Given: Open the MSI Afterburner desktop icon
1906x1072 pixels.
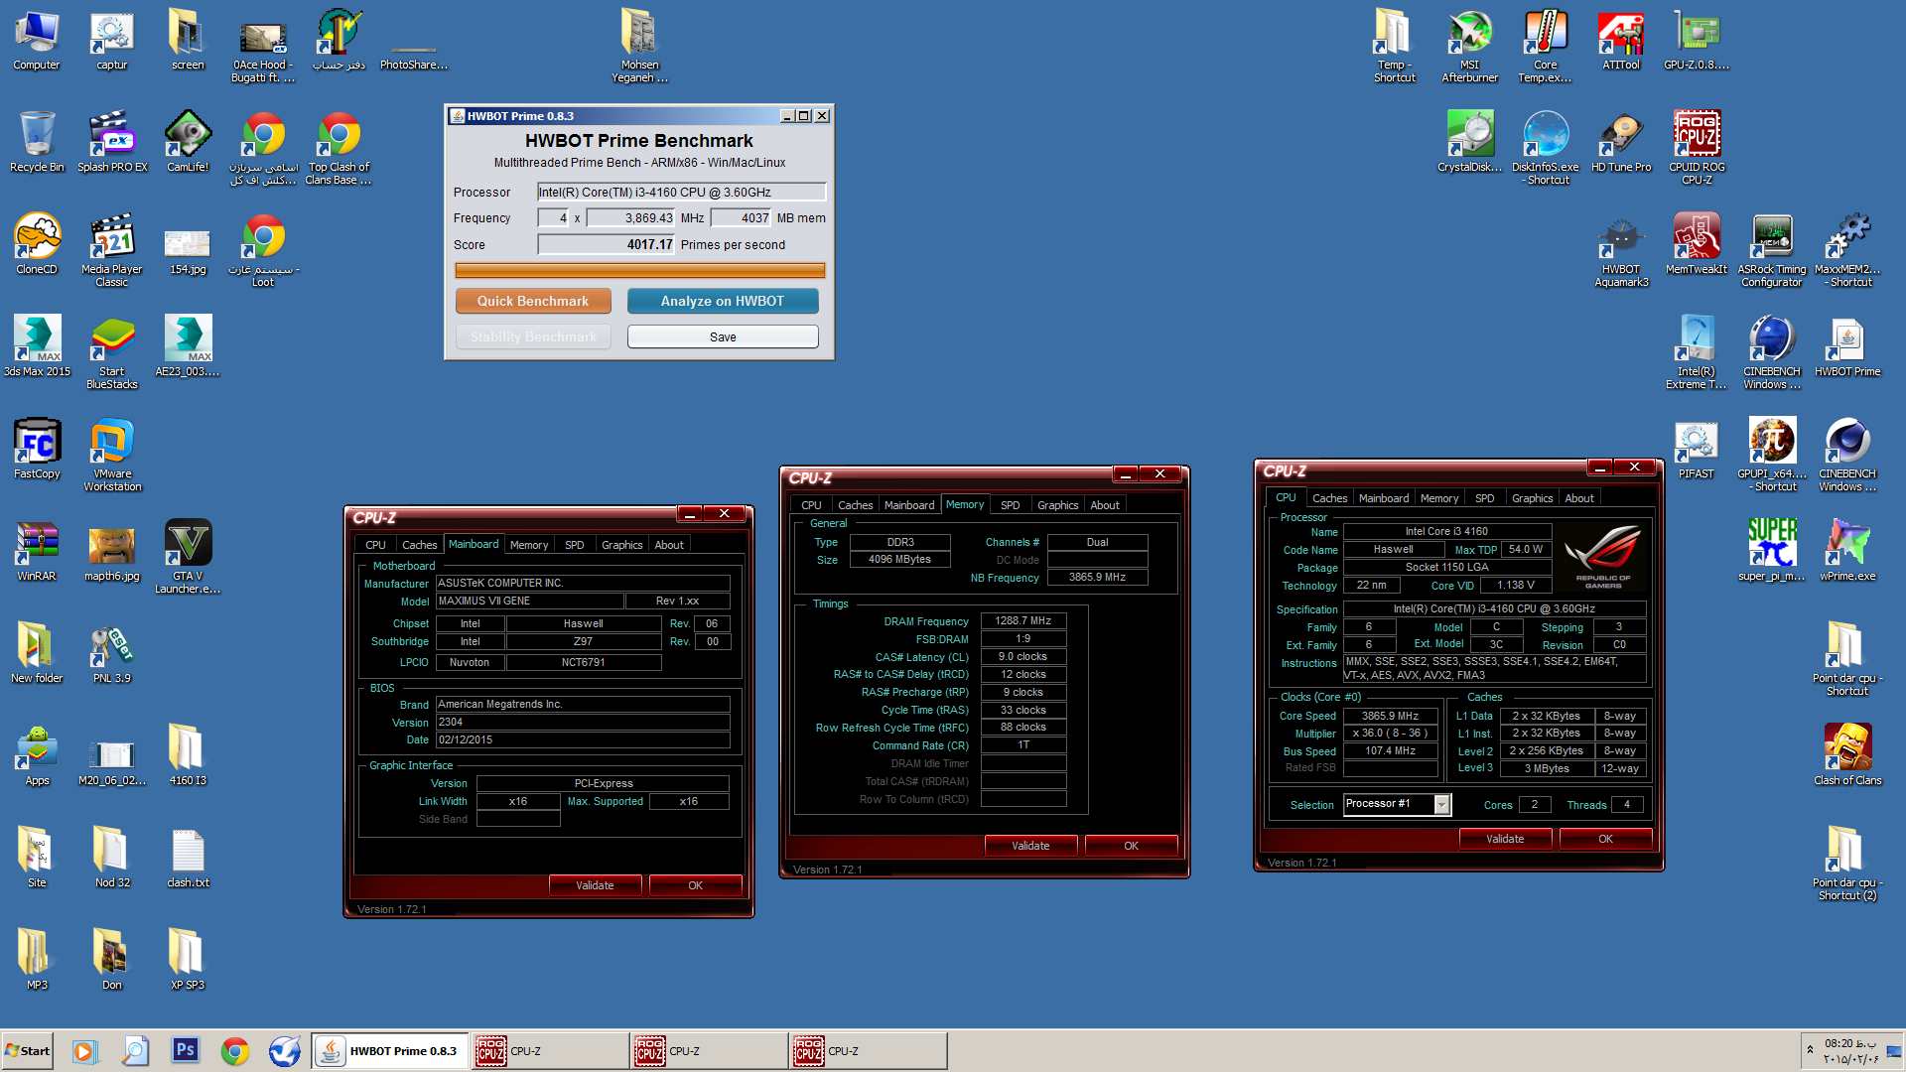Looking at the screenshot, I should 1469,45.
